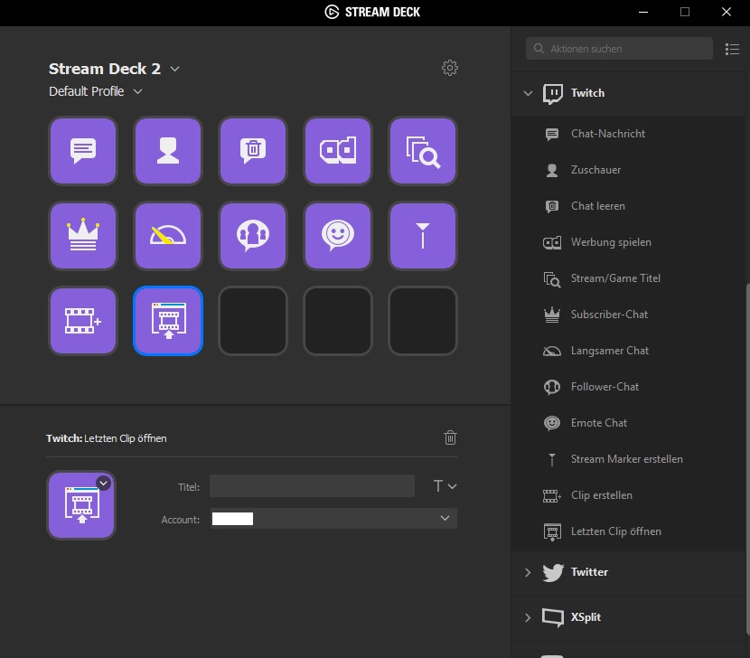Select the last empty key slot in bottom row
The height and width of the screenshot is (658, 750).
pos(423,321)
